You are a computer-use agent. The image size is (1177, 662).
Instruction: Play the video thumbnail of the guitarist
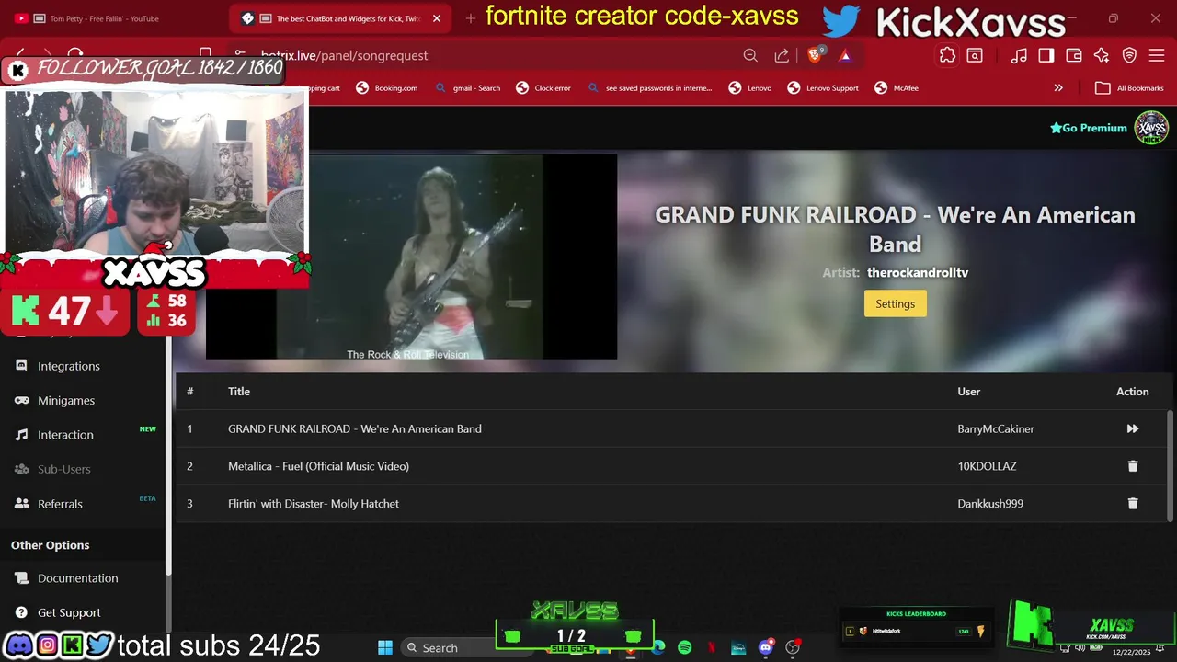(x=411, y=257)
